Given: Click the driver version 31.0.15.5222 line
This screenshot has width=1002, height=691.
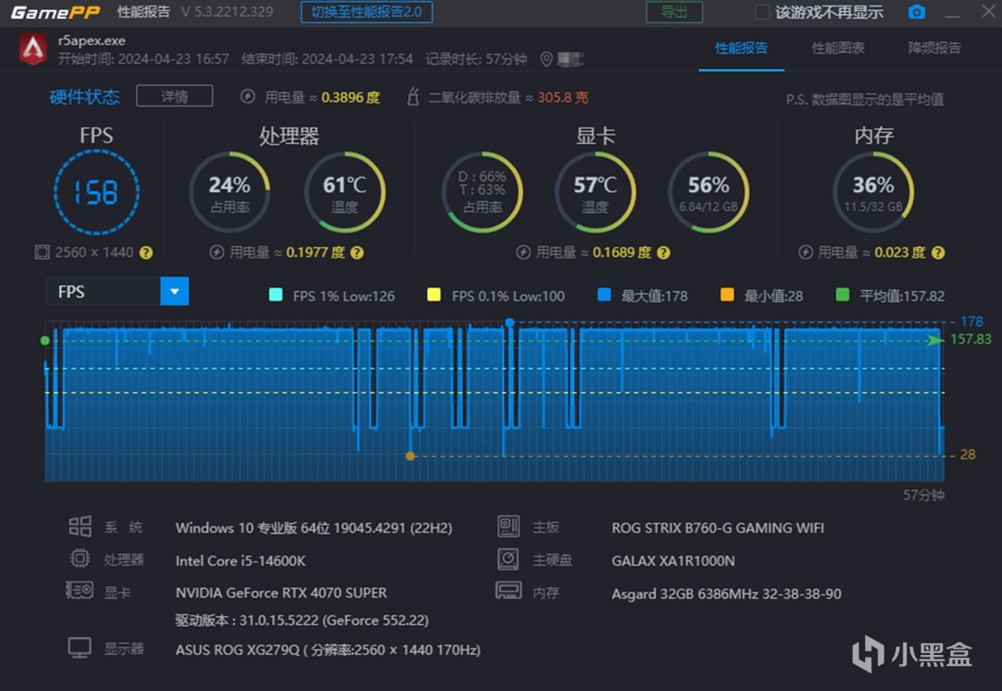Looking at the screenshot, I should (301, 621).
